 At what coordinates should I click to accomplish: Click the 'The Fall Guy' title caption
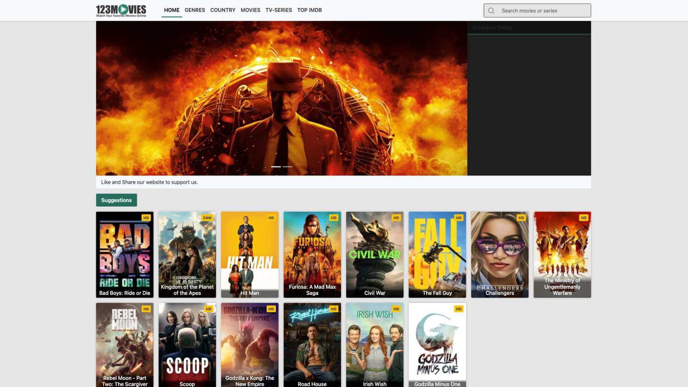[x=437, y=293]
